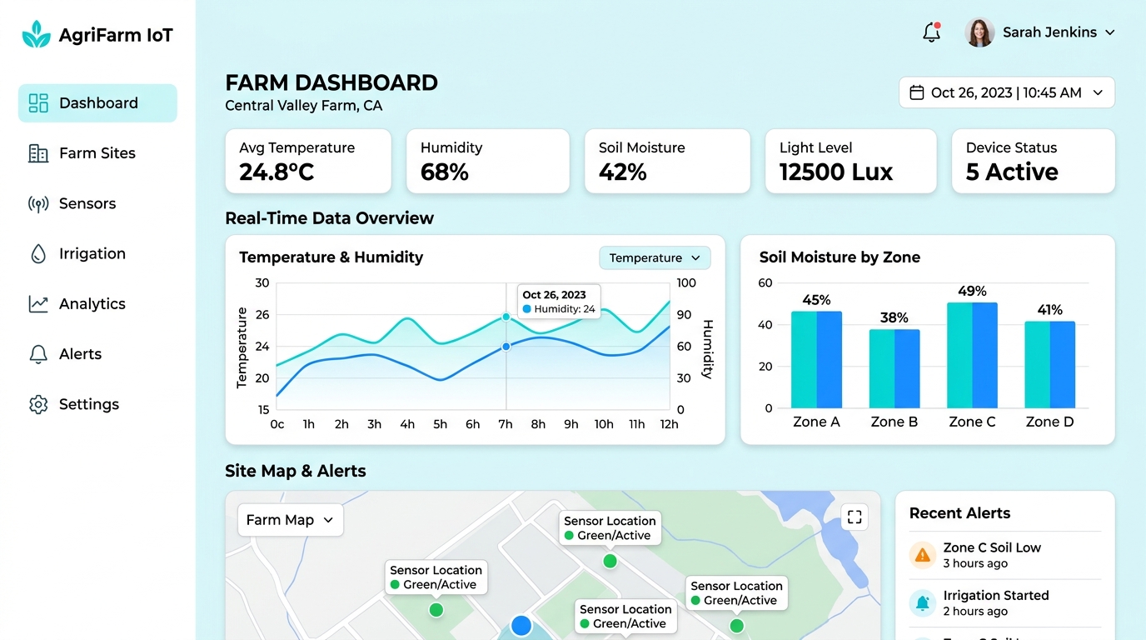Image resolution: width=1146 pixels, height=640 pixels.
Task: Click the Dashboard grid icon
Action: [38, 103]
